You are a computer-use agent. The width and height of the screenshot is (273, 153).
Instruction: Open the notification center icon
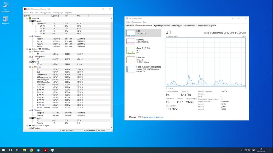[x=268, y=150]
